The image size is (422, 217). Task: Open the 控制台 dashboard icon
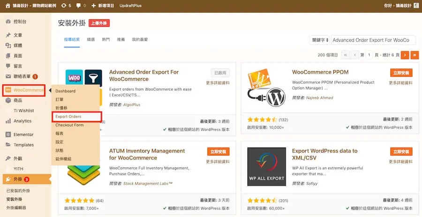(x=8, y=22)
